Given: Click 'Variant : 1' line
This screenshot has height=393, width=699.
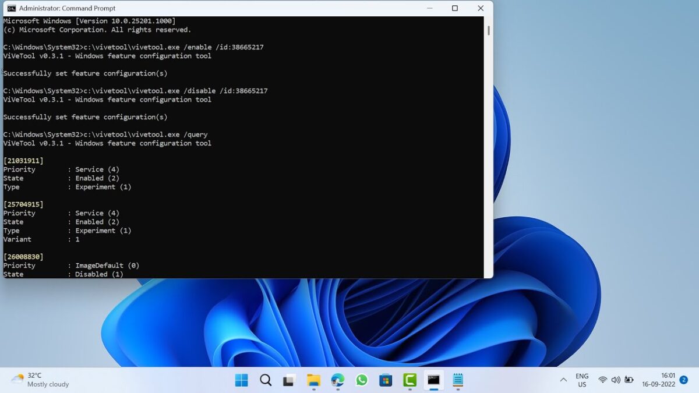Looking at the screenshot, I should (41, 239).
